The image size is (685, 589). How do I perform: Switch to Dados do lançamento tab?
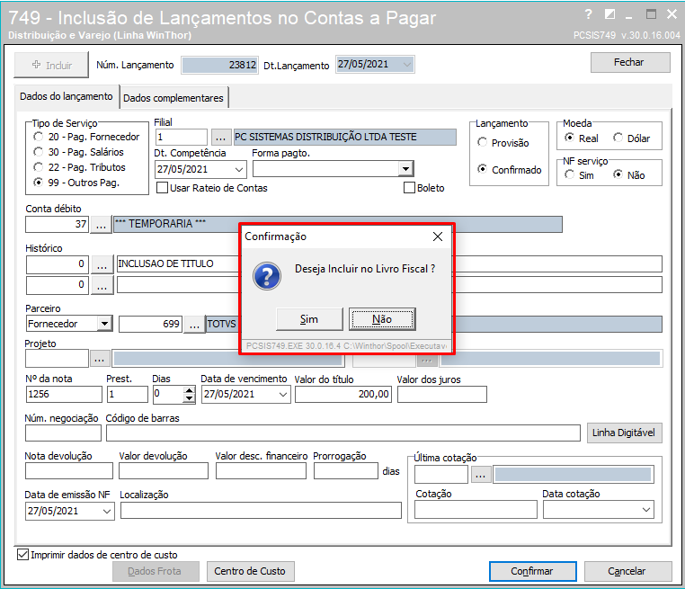(x=67, y=96)
